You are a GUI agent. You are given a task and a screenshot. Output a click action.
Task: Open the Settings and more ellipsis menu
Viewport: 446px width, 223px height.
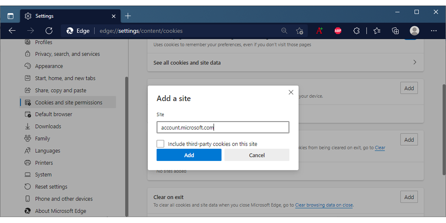coord(433,30)
